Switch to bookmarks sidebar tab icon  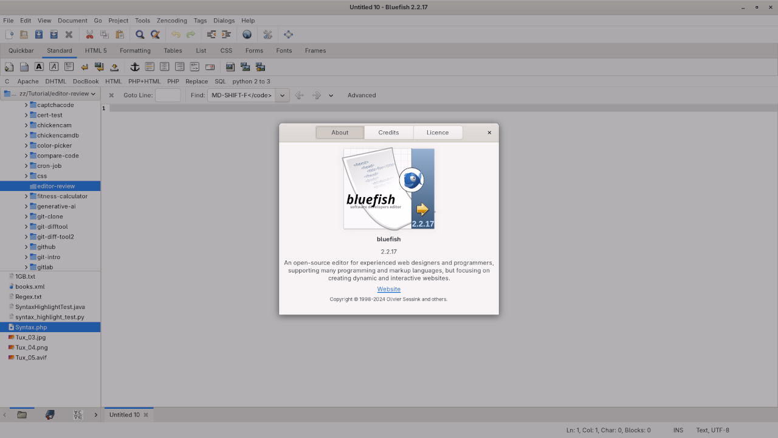50,415
